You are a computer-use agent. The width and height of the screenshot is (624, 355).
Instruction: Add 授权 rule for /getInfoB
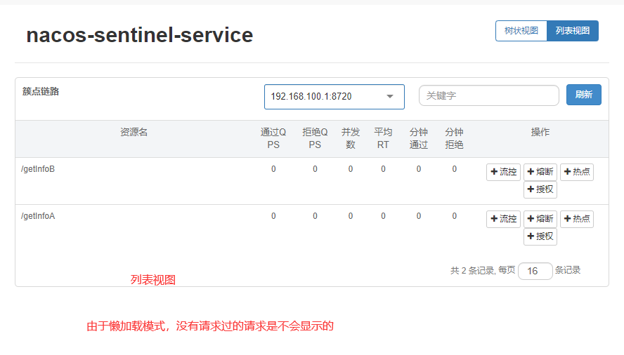coord(540,189)
